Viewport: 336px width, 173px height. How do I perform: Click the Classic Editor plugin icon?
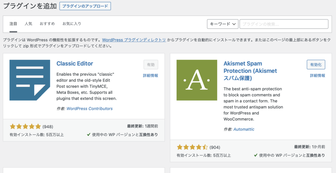(x=30, y=80)
